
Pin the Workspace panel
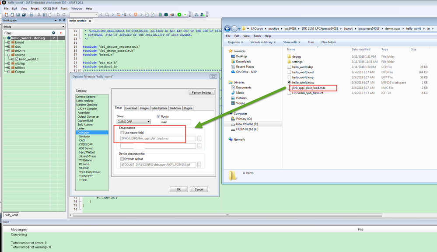(x=59, y=21)
